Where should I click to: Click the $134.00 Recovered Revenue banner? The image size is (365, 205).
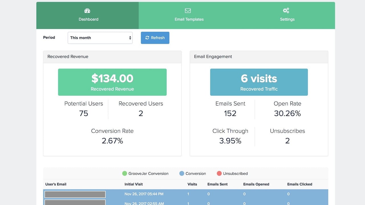112,82
